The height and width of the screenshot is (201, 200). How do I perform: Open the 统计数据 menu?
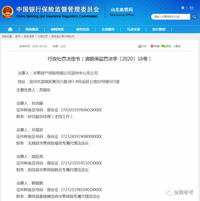[x=159, y=29]
